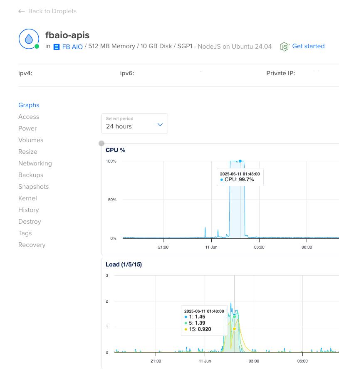Click the droplet logo icon next to fbaio-apis
This screenshot has width=339, height=370.
click(x=29, y=39)
